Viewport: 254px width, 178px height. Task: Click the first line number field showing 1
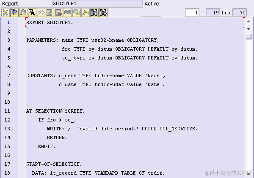click(192, 13)
